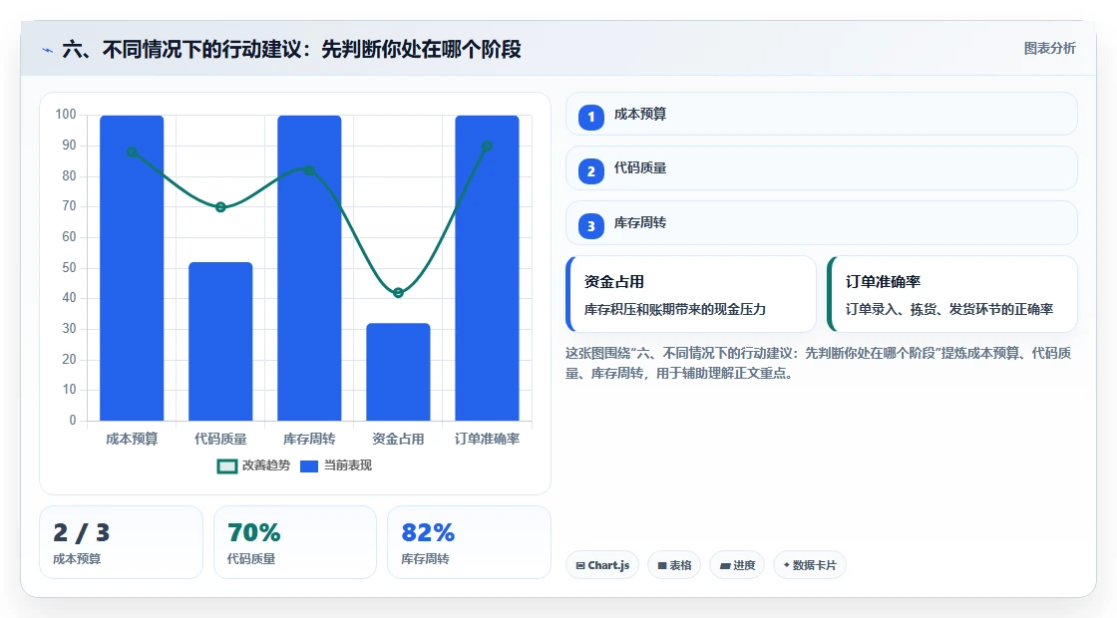1117x618 pixels.
Task: Click the 代码质量 bar in the chart
Action: pyautogui.click(x=220, y=342)
